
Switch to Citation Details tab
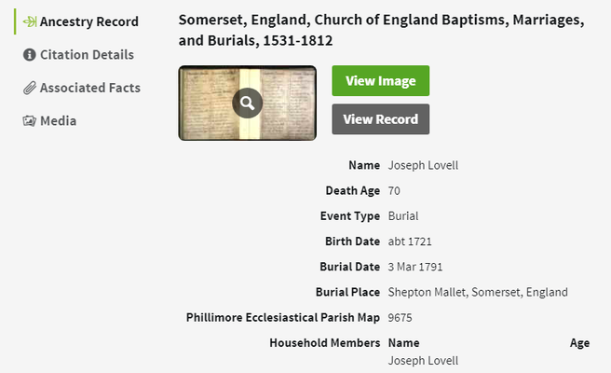pos(78,55)
